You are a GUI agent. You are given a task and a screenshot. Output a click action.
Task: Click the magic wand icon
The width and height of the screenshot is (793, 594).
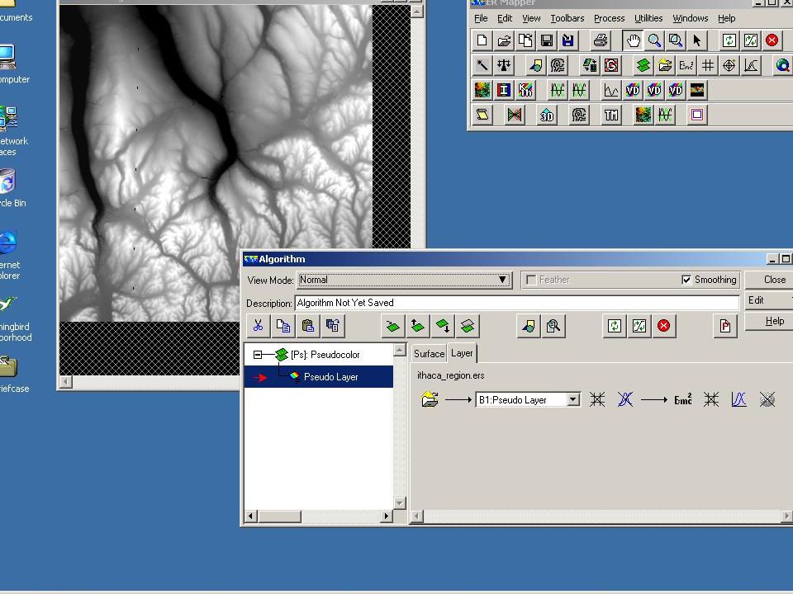point(482,65)
